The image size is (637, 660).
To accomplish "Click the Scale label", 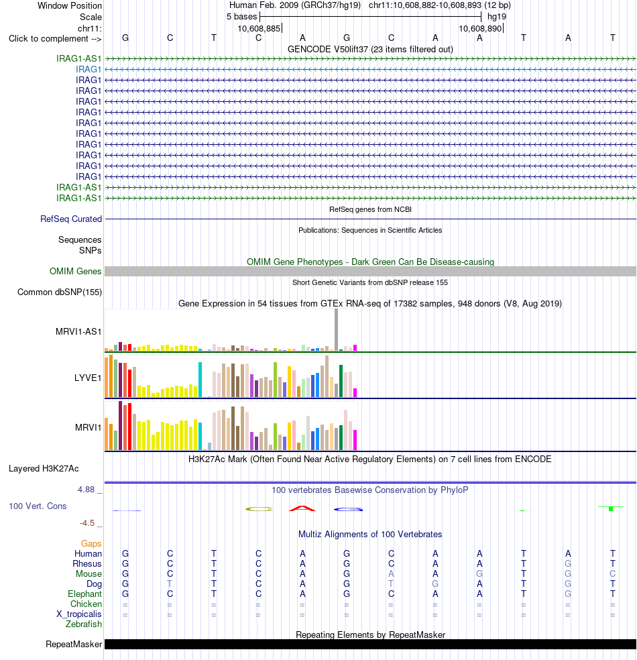I will [91, 17].
